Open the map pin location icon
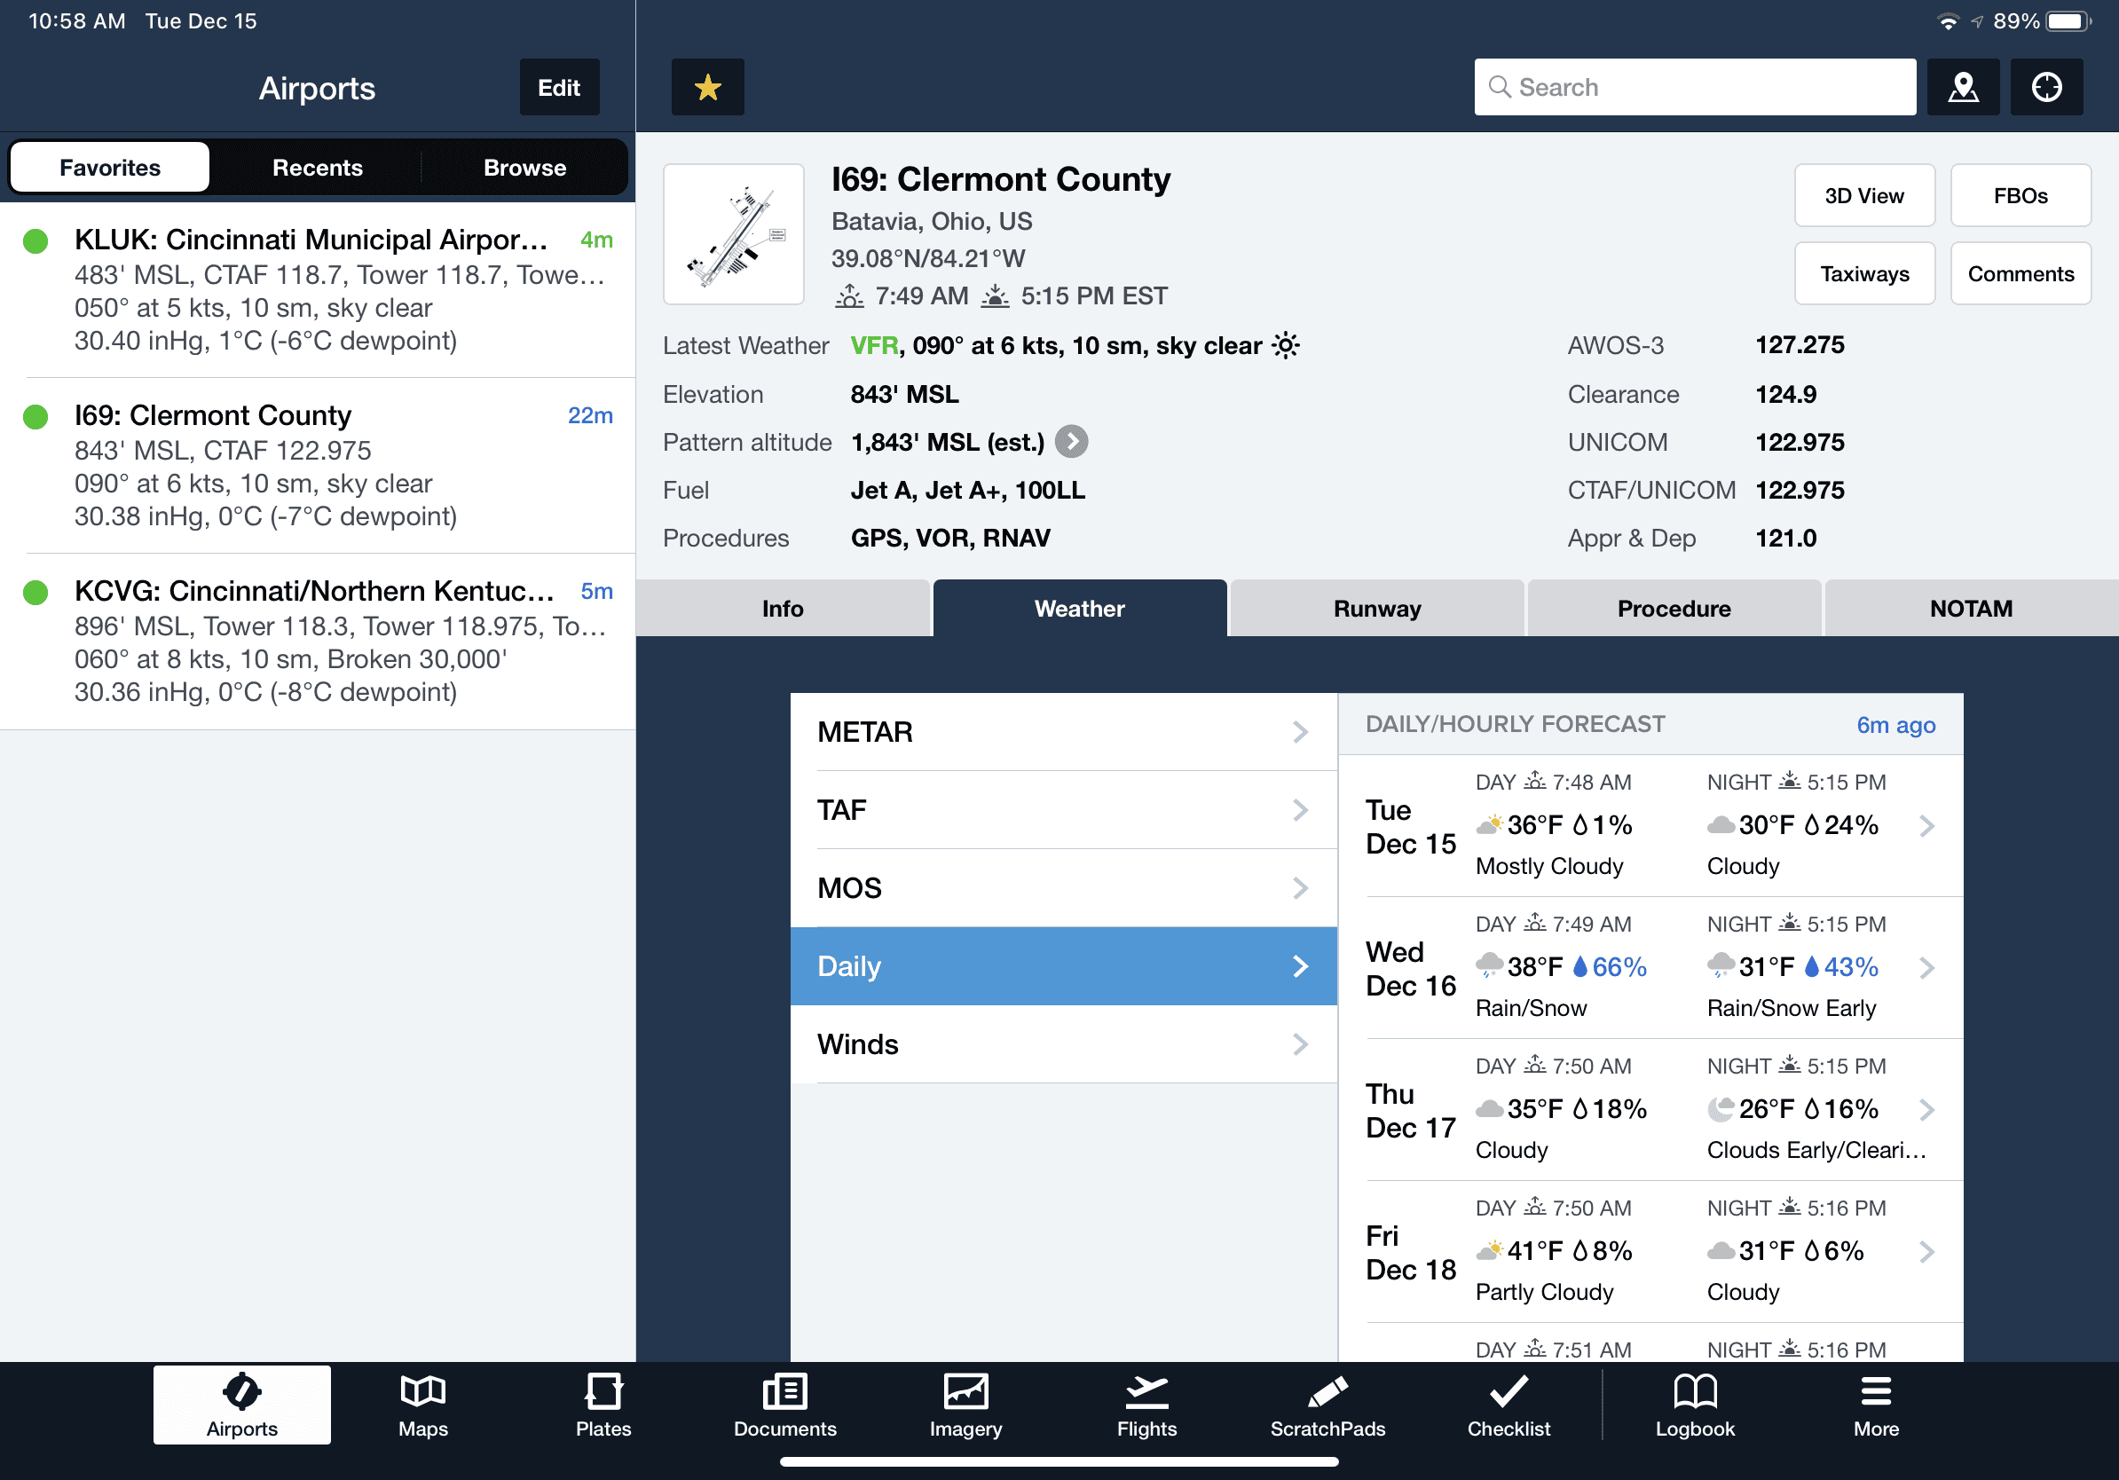 pos(1962,88)
